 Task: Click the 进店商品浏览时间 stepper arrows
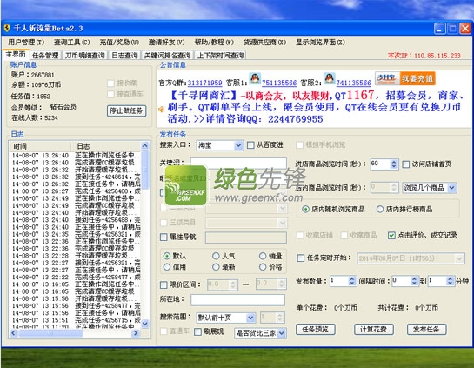394,164
